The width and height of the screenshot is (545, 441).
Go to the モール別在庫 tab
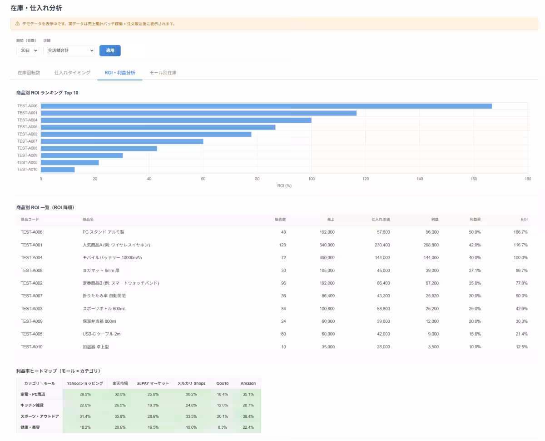point(163,73)
